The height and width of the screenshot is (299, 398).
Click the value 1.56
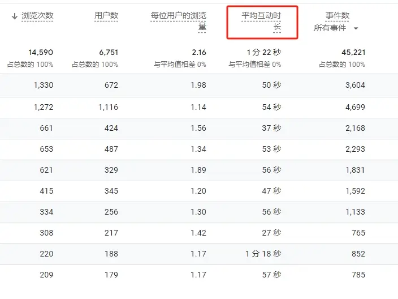(198, 128)
